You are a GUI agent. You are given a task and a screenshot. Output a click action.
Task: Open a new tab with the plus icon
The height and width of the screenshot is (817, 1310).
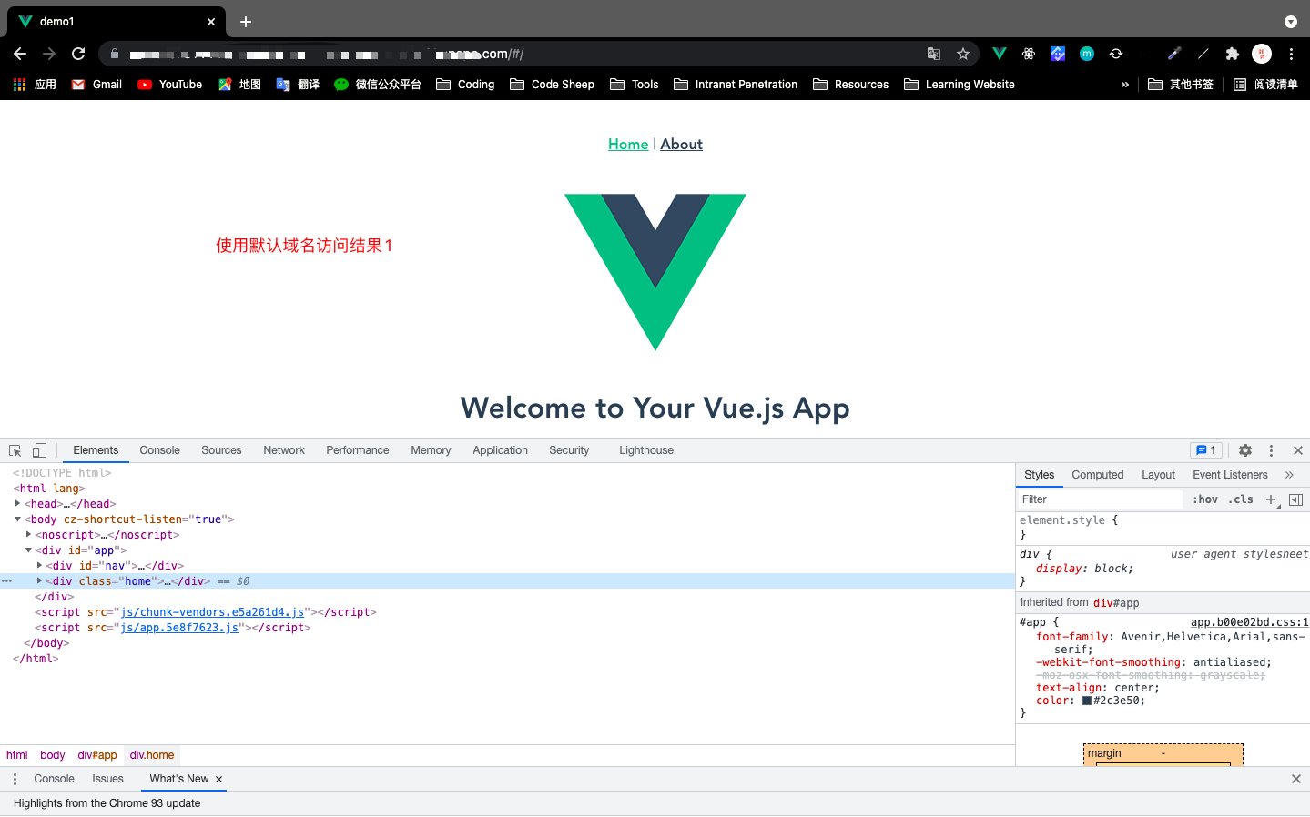pyautogui.click(x=246, y=22)
